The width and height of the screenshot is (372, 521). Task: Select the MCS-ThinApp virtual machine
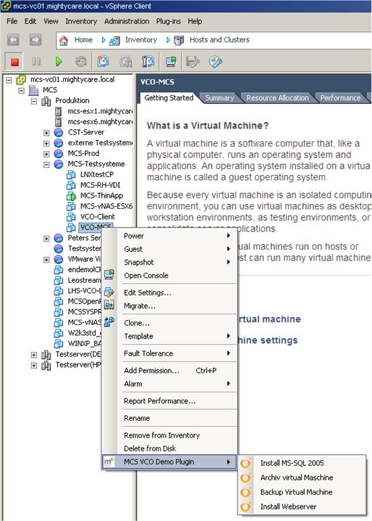click(x=102, y=196)
